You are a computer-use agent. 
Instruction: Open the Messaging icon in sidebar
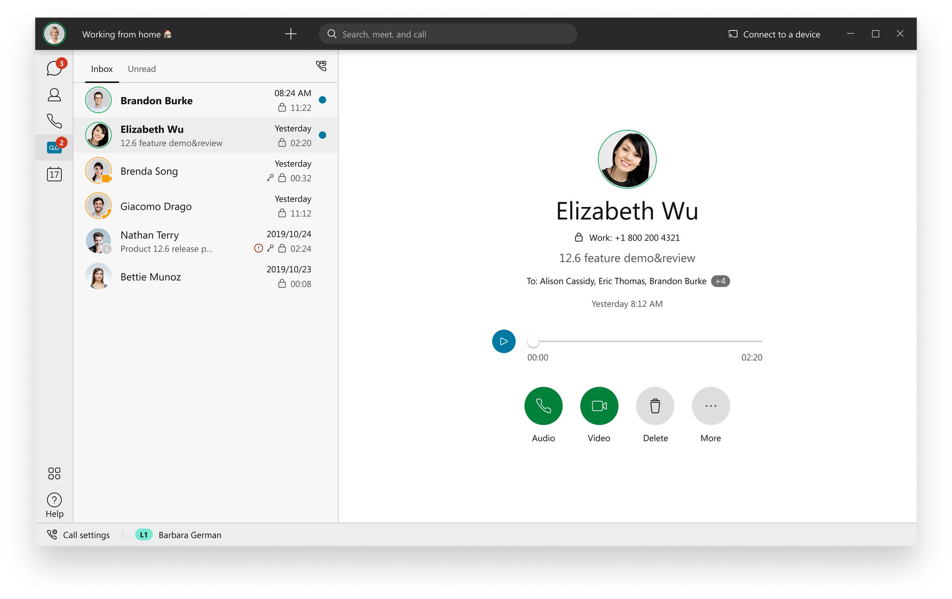(54, 69)
